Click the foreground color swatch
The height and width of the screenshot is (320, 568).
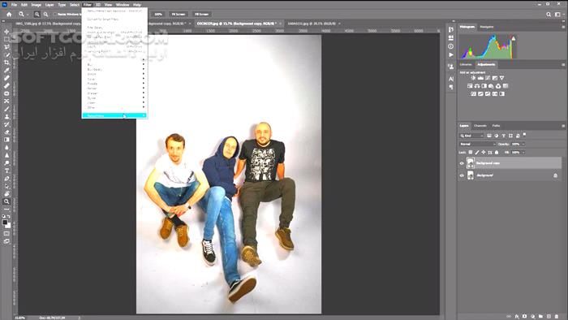pyautogui.click(x=5, y=223)
